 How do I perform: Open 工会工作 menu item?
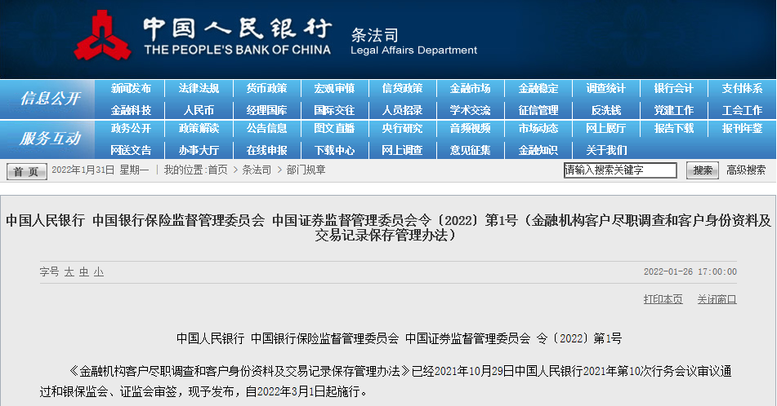(742, 110)
